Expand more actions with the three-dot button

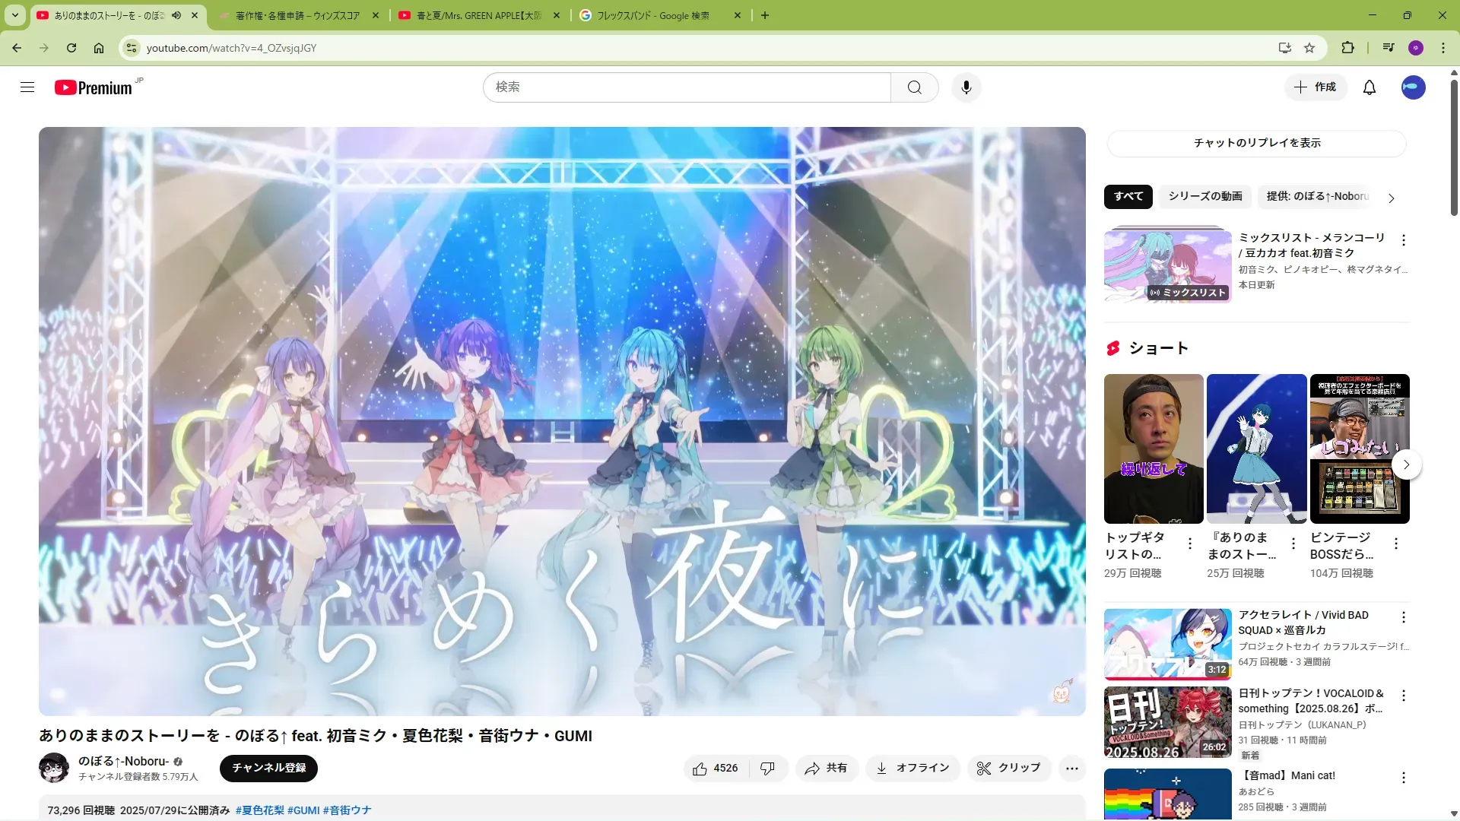click(1071, 768)
